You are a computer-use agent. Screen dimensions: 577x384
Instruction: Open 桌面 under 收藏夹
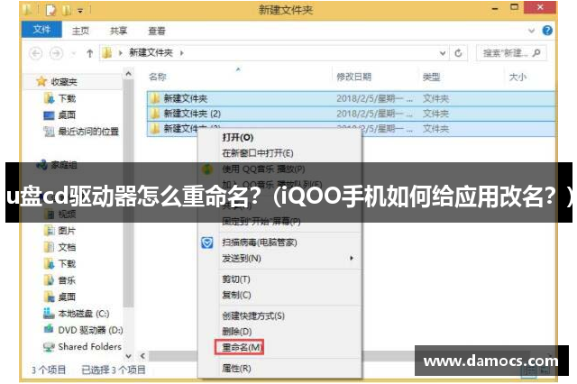coord(67,115)
